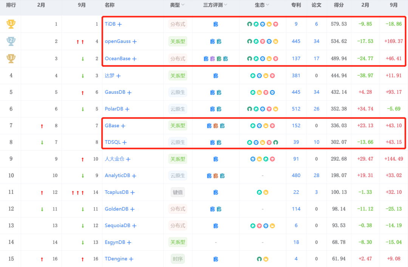Click the green ecosystem icon in TcaplusDB row
This screenshot has width=408, height=267.
[259, 192]
